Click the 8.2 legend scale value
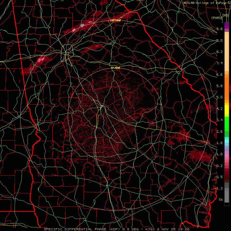231x231 pixels. point(219,52)
